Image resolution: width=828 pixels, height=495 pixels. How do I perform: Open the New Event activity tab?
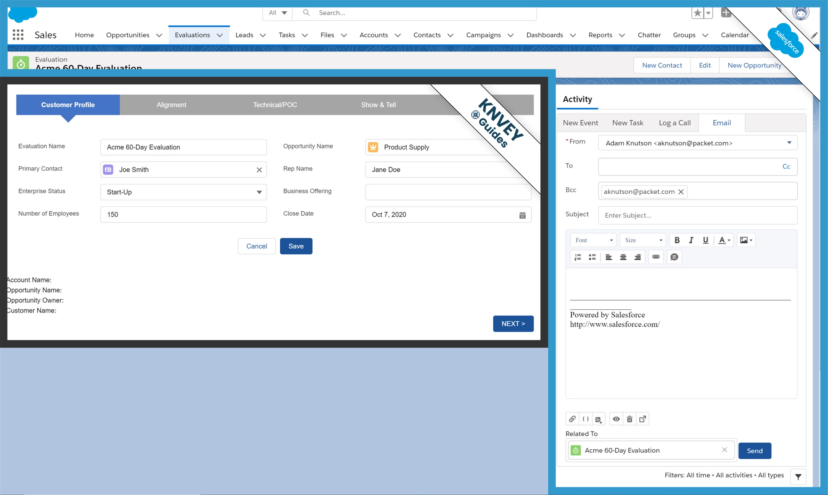coord(580,123)
